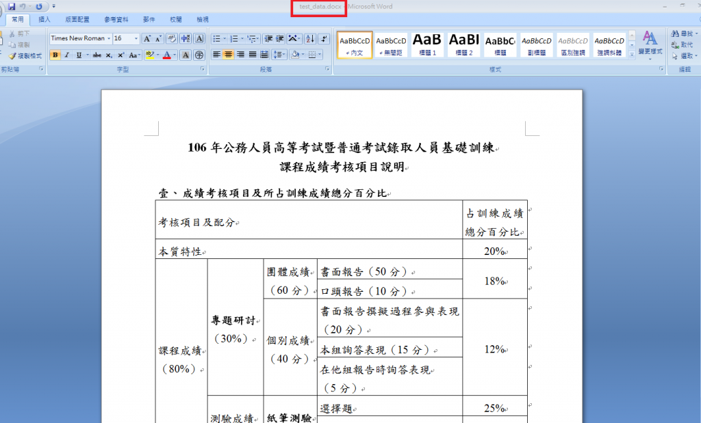Apply distributed alignment
Image resolution: width=701 pixels, height=423 pixels.
[265, 55]
